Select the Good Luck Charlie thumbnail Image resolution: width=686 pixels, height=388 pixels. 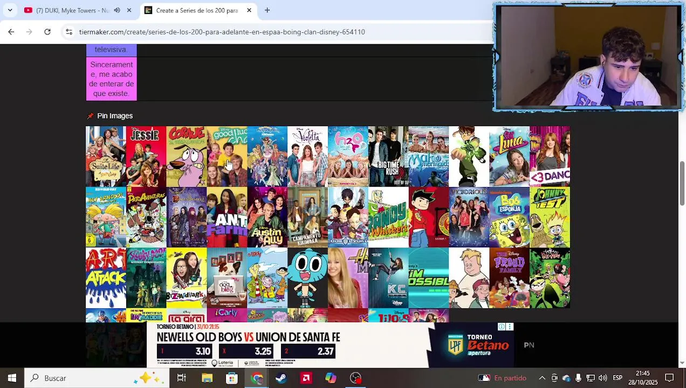[227, 156]
